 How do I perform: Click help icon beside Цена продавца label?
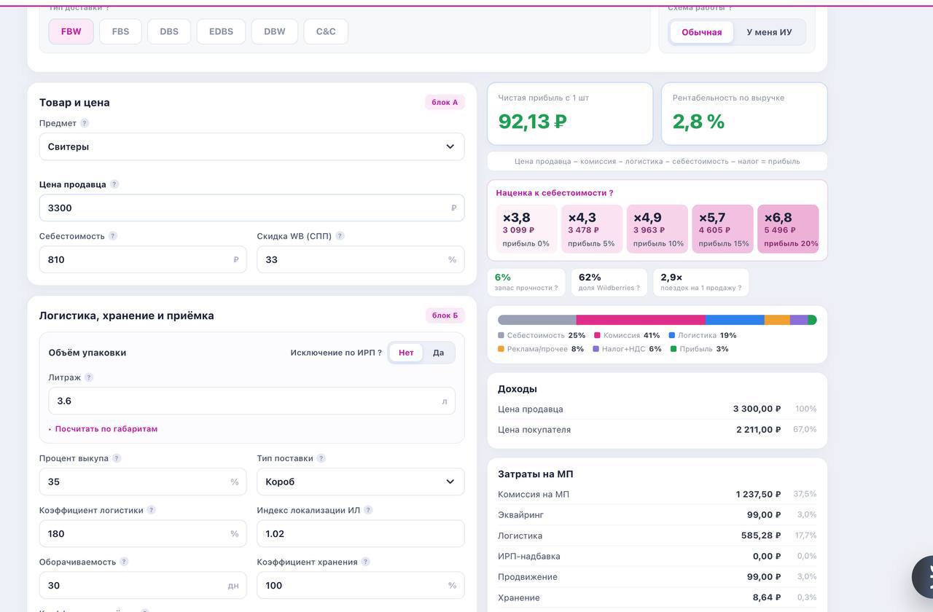(x=114, y=184)
